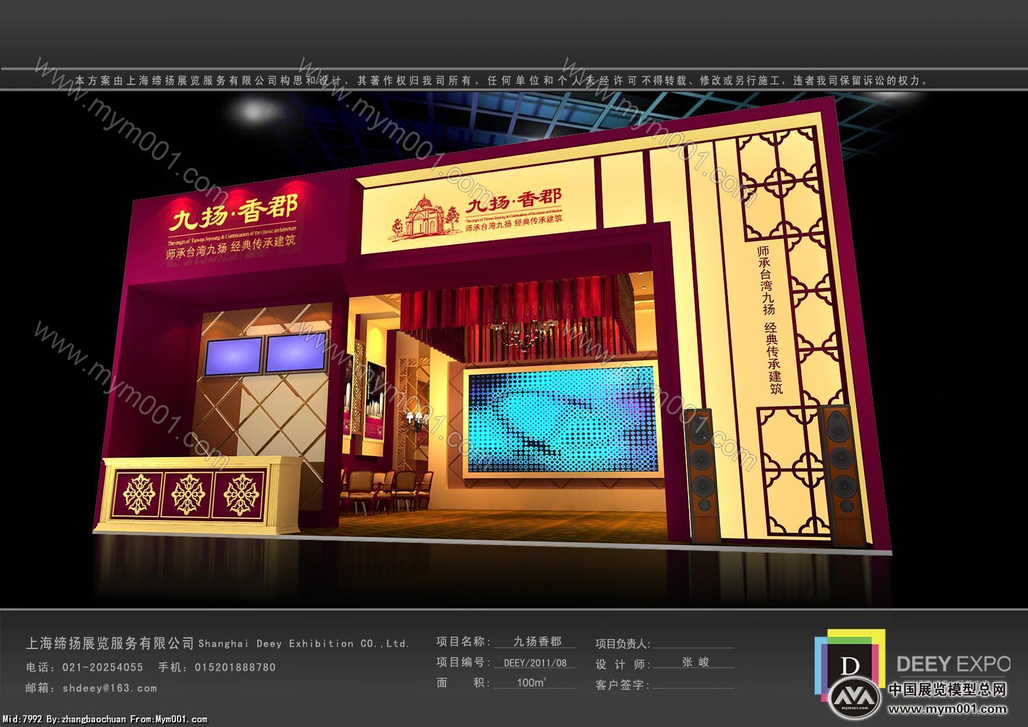Viewport: 1028px width, 727px height.
Task: Click the designer name 张峻
Action: tap(696, 662)
